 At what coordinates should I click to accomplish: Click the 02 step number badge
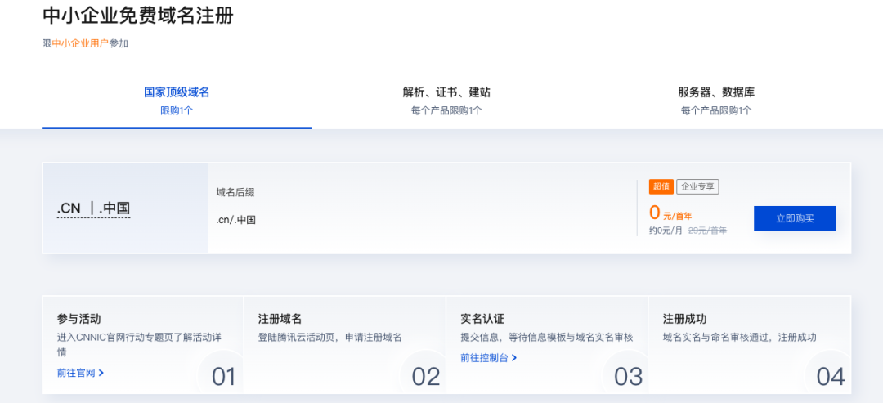426,377
